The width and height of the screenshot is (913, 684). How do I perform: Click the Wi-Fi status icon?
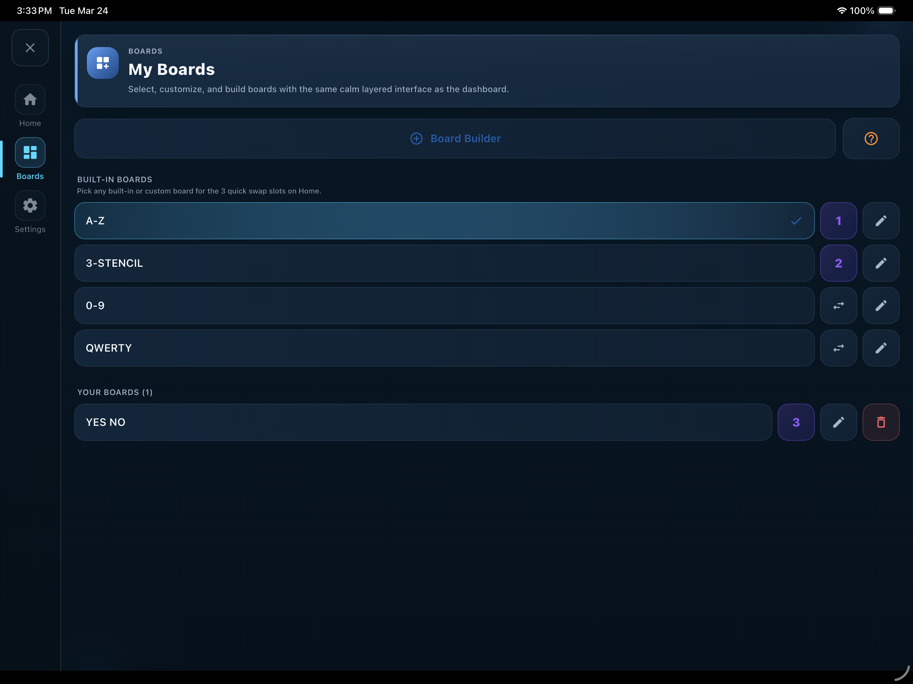[x=841, y=11]
